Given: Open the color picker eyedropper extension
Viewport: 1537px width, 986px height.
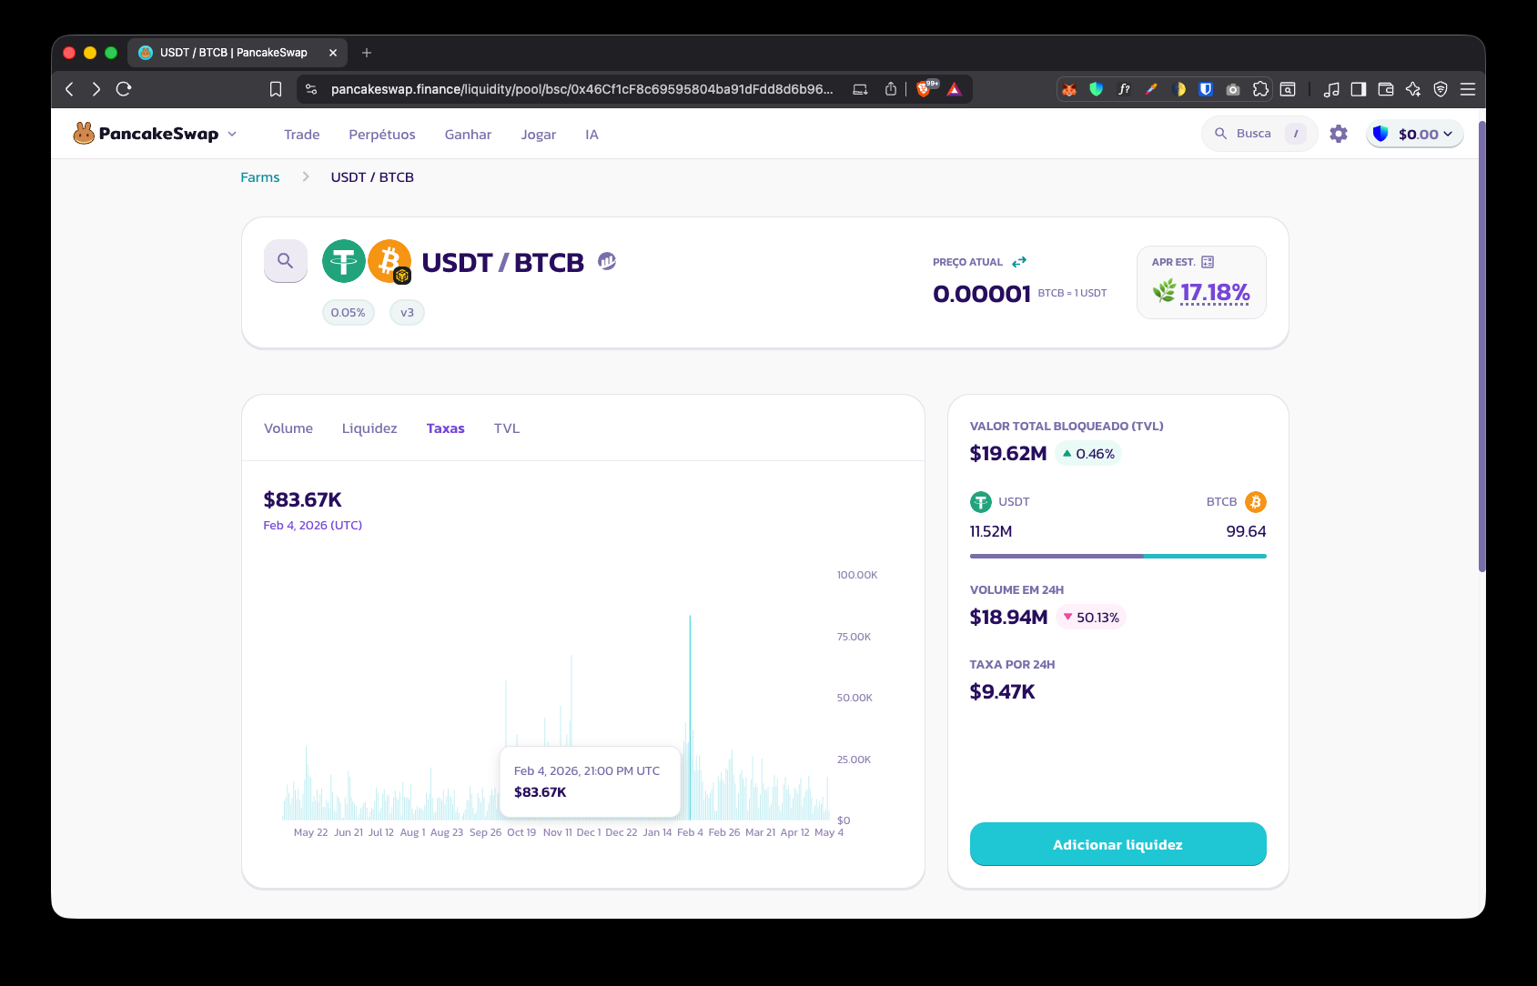Looking at the screenshot, I should 1151,89.
